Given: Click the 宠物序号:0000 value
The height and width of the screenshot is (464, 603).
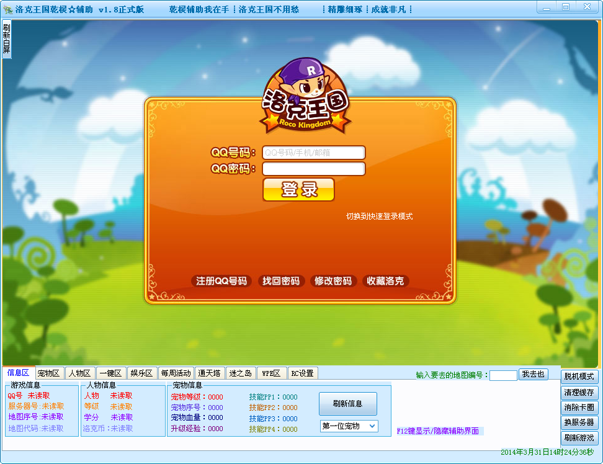Looking at the screenshot, I should (x=197, y=408).
